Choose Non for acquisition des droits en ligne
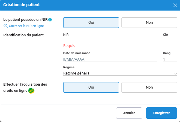 coord(149,87)
